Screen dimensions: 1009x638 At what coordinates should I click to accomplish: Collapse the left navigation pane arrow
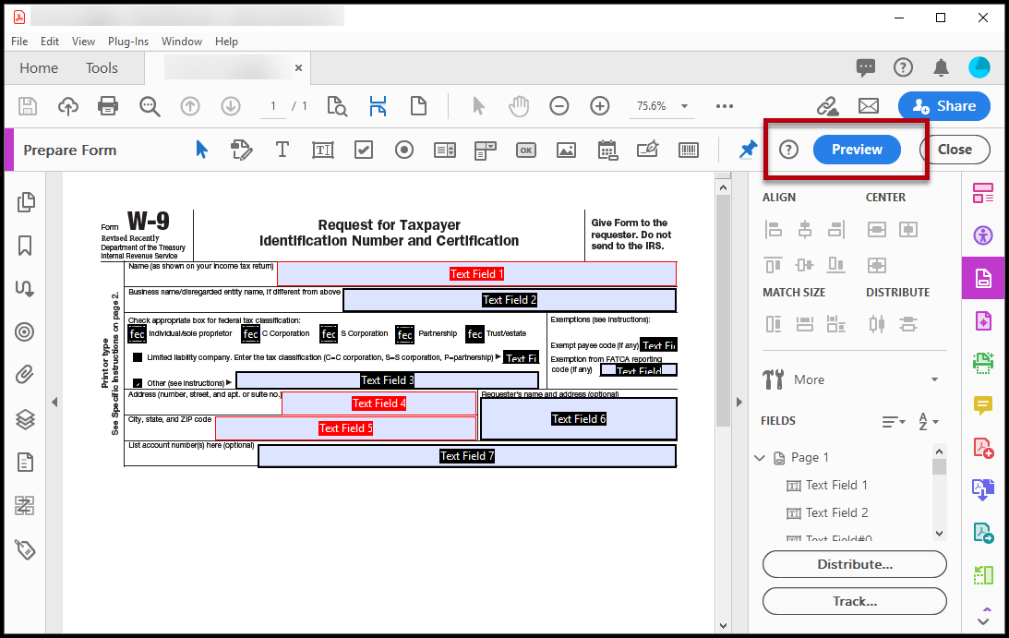point(54,403)
